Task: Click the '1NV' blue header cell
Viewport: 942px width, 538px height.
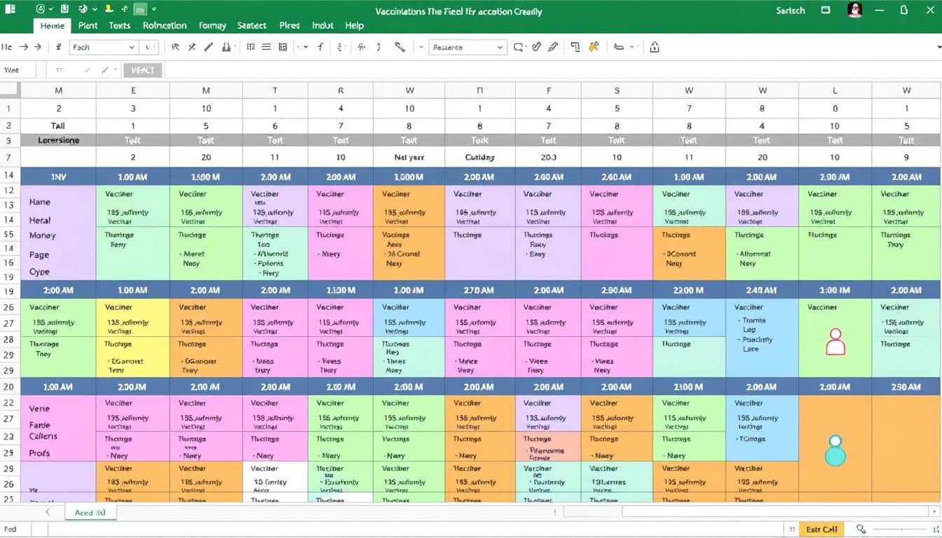Action: click(58, 177)
